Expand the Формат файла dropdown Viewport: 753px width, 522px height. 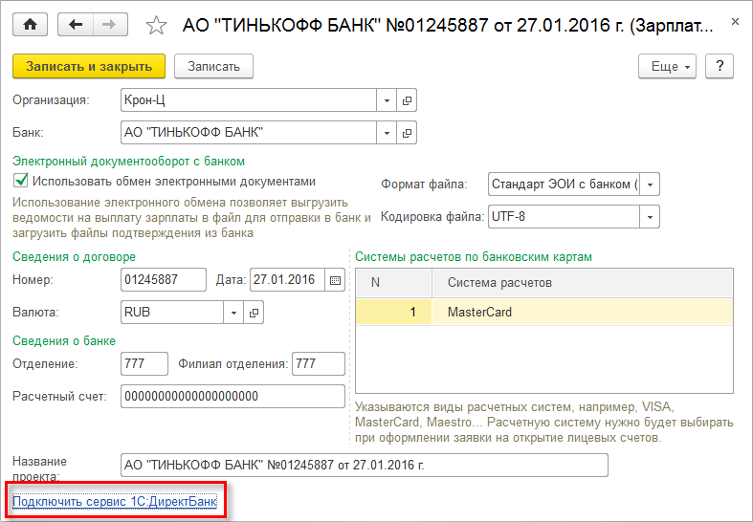click(651, 185)
